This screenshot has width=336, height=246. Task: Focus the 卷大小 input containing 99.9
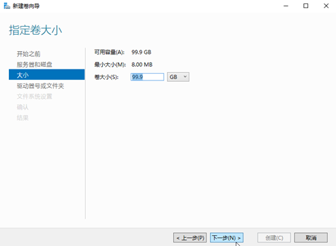coord(147,77)
